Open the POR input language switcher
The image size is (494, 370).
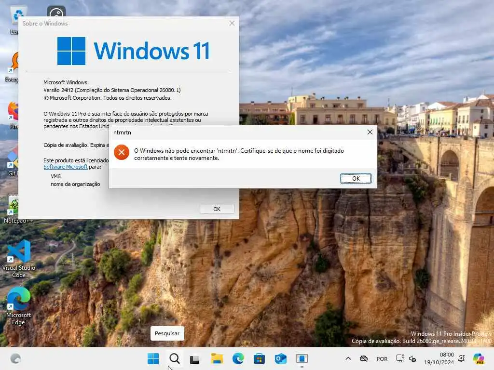382,359
